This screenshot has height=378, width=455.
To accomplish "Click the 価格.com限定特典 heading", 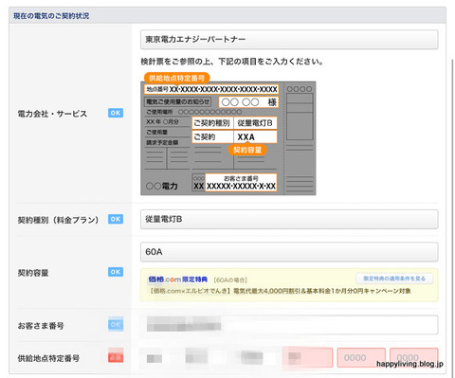I will pyautogui.click(x=178, y=279).
